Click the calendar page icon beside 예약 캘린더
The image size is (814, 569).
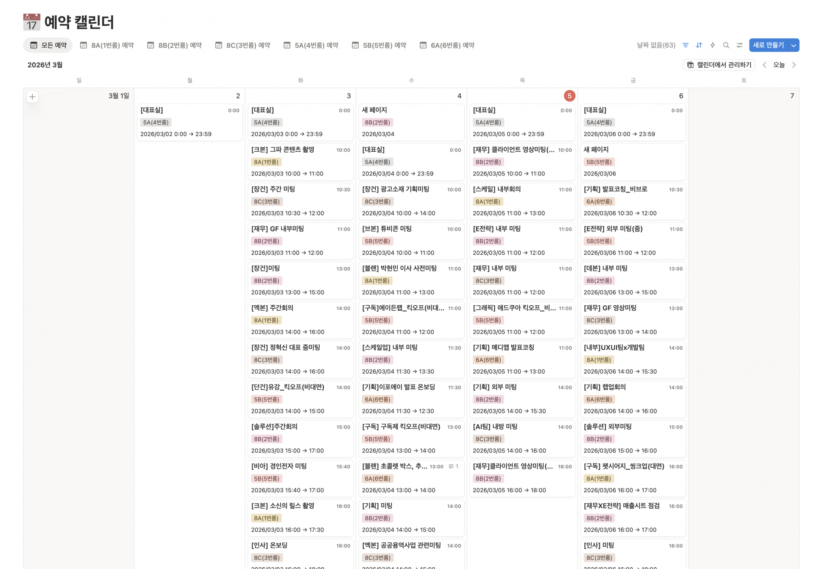coord(32,22)
